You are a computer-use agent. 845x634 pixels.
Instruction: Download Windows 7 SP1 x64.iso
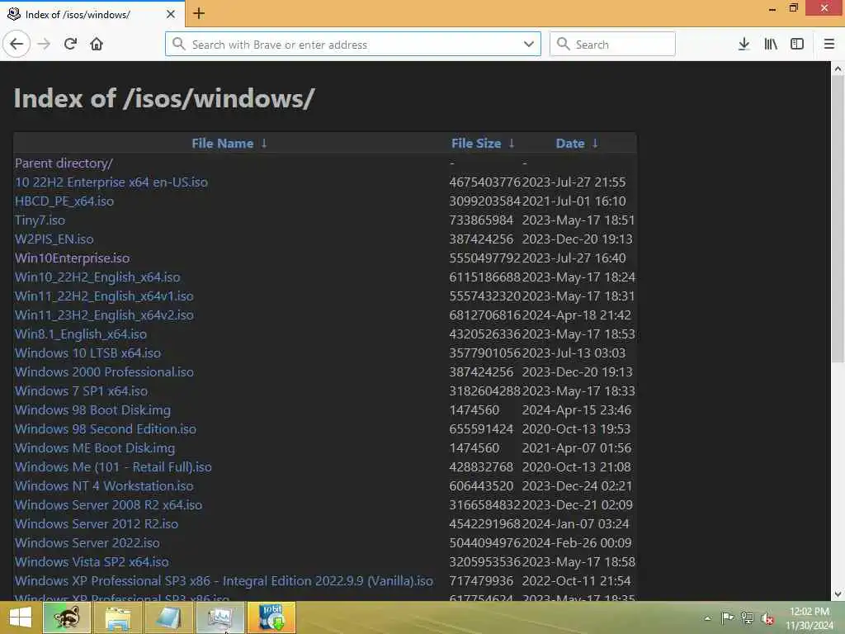[82, 390]
